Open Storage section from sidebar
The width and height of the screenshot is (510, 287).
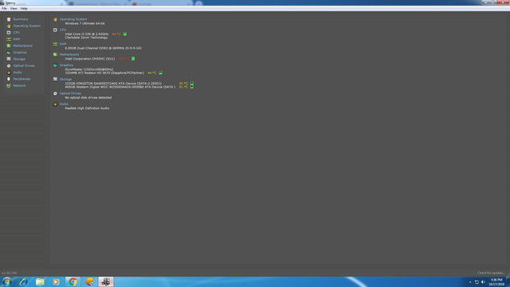click(19, 59)
